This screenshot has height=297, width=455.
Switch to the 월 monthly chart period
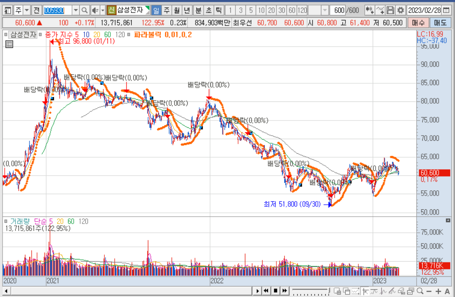click(177, 10)
